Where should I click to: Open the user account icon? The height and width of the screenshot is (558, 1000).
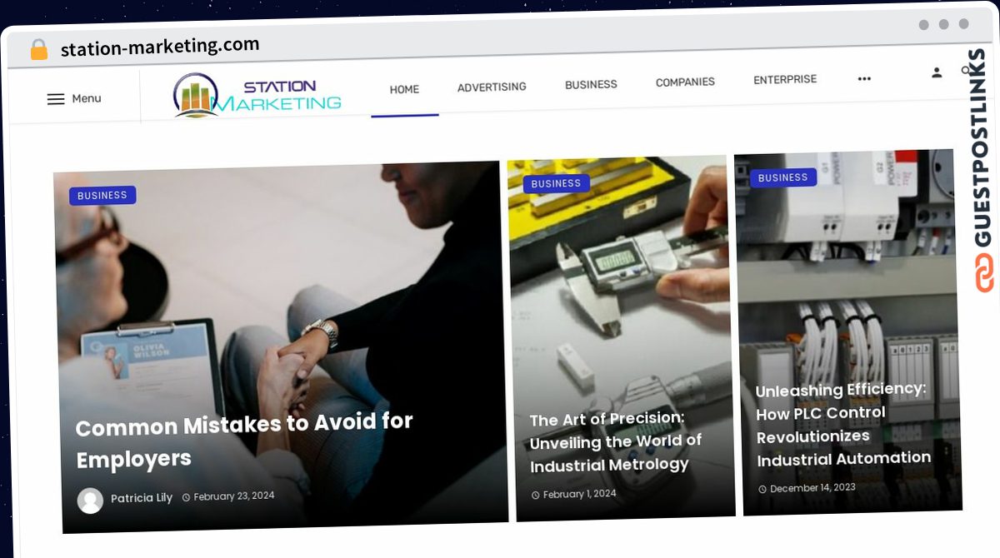tap(937, 73)
